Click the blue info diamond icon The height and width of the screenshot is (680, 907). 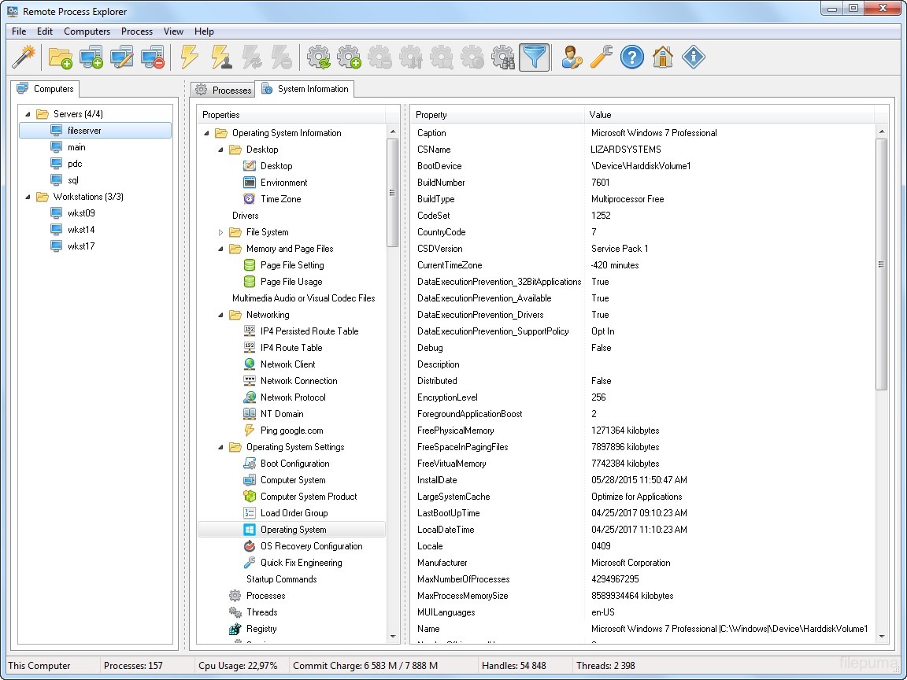pos(693,57)
